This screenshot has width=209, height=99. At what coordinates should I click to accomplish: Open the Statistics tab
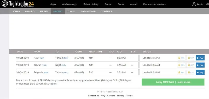pyautogui.click(x=107, y=11)
